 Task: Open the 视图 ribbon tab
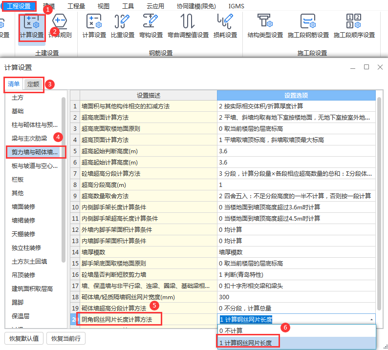(x=104, y=6)
